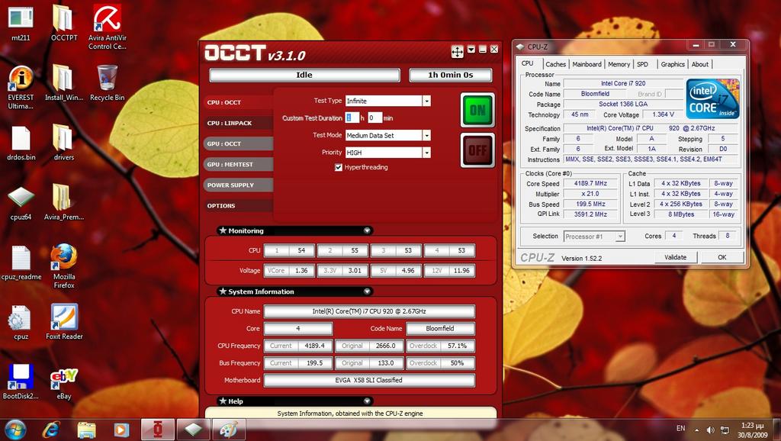Click the Validate button in CPU-Z
Screen dimensions: 781x441
(x=676, y=257)
